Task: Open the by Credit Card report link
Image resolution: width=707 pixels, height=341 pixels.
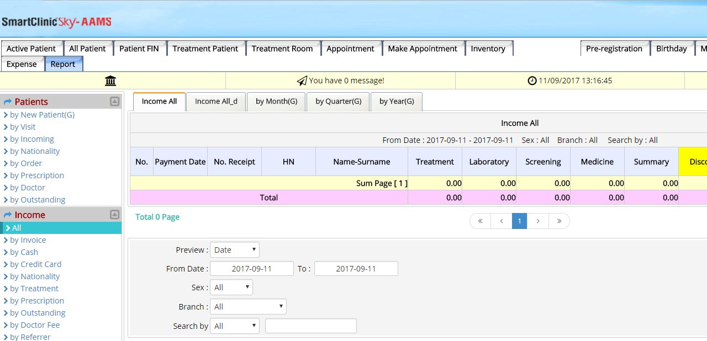Action: [x=35, y=264]
